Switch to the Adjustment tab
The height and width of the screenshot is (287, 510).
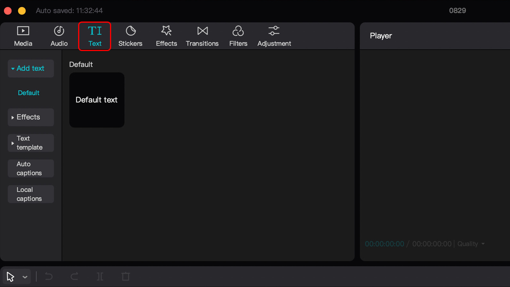(x=274, y=36)
